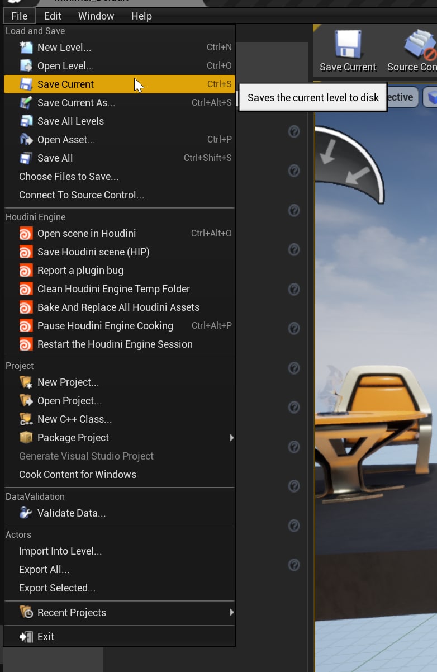Image resolution: width=437 pixels, height=672 pixels.
Task: Open the File menu
Action: 19,16
